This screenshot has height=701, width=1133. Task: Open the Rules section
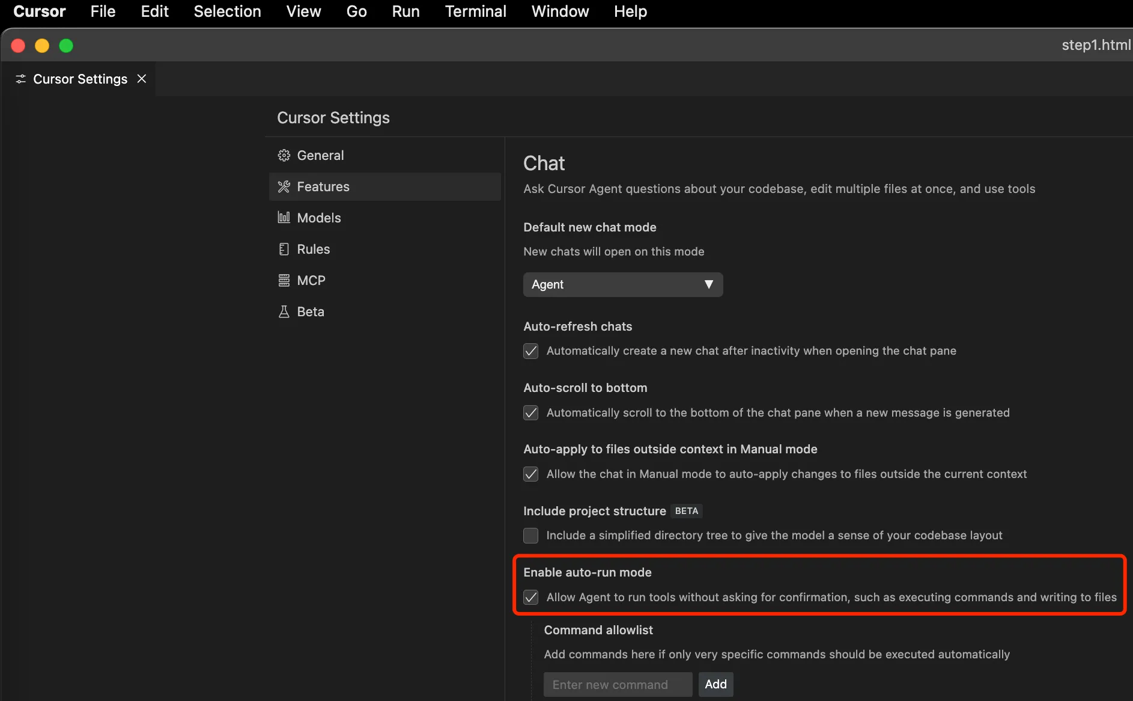(x=384, y=249)
